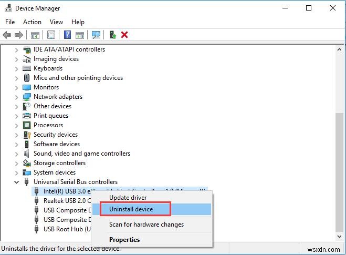Click the System devices folder icon
Image resolution: width=346 pixels, height=255 pixels.
click(27, 172)
